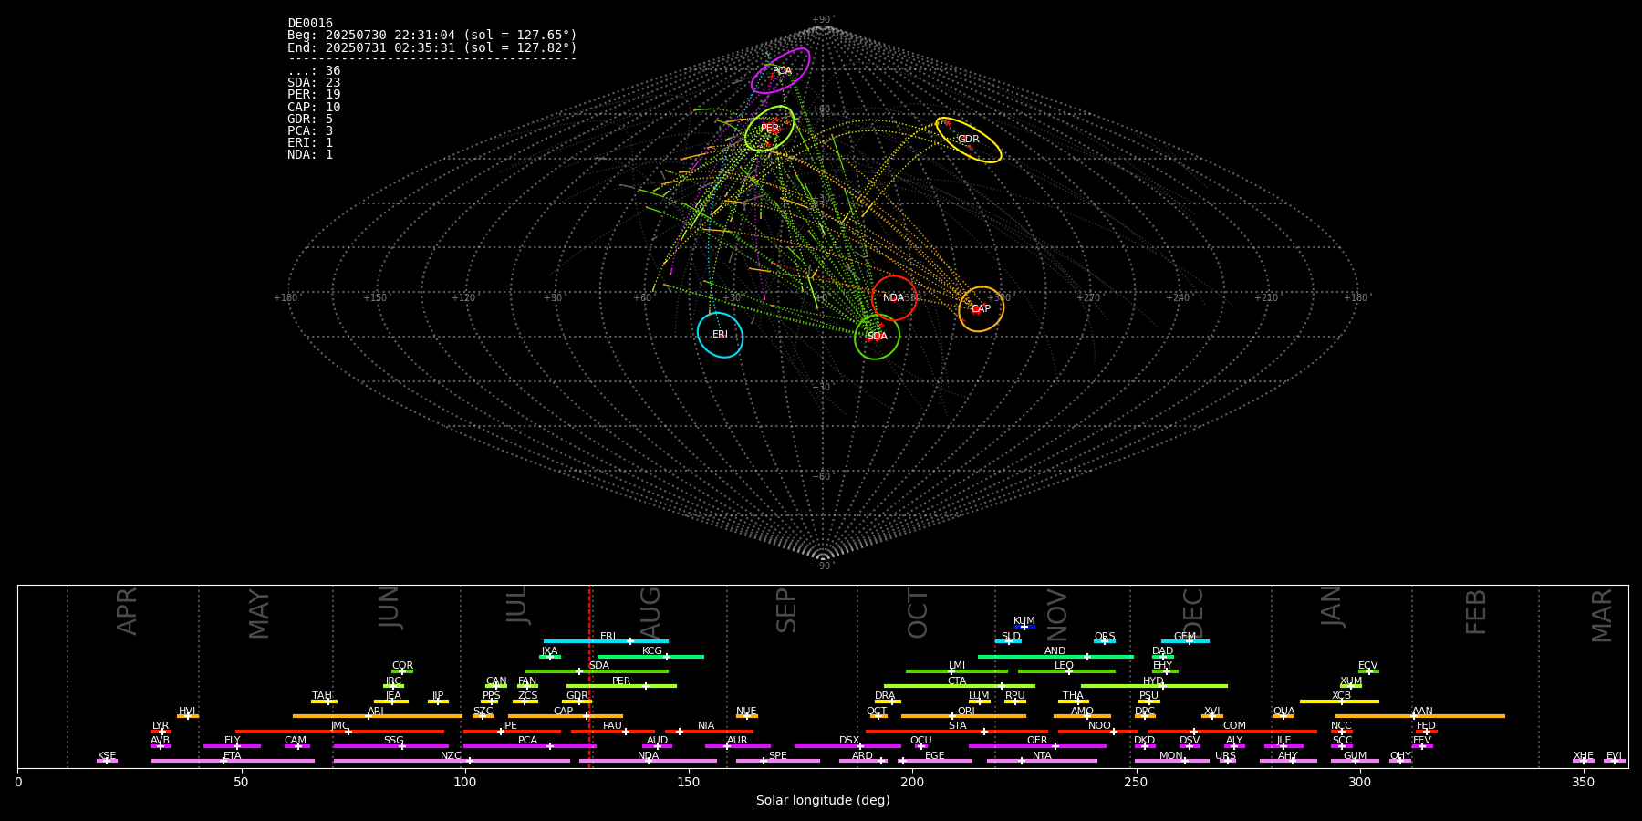The image size is (1642, 821).
Task: Click the AUG month label
Action: click(650, 613)
